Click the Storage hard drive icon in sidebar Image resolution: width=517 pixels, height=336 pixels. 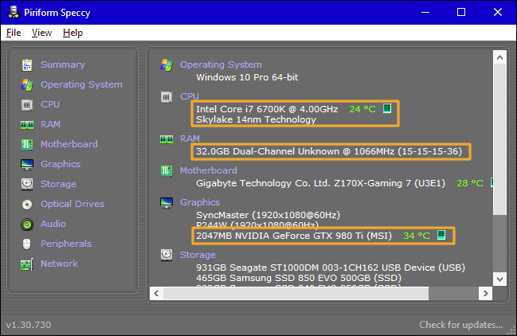click(x=27, y=184)
